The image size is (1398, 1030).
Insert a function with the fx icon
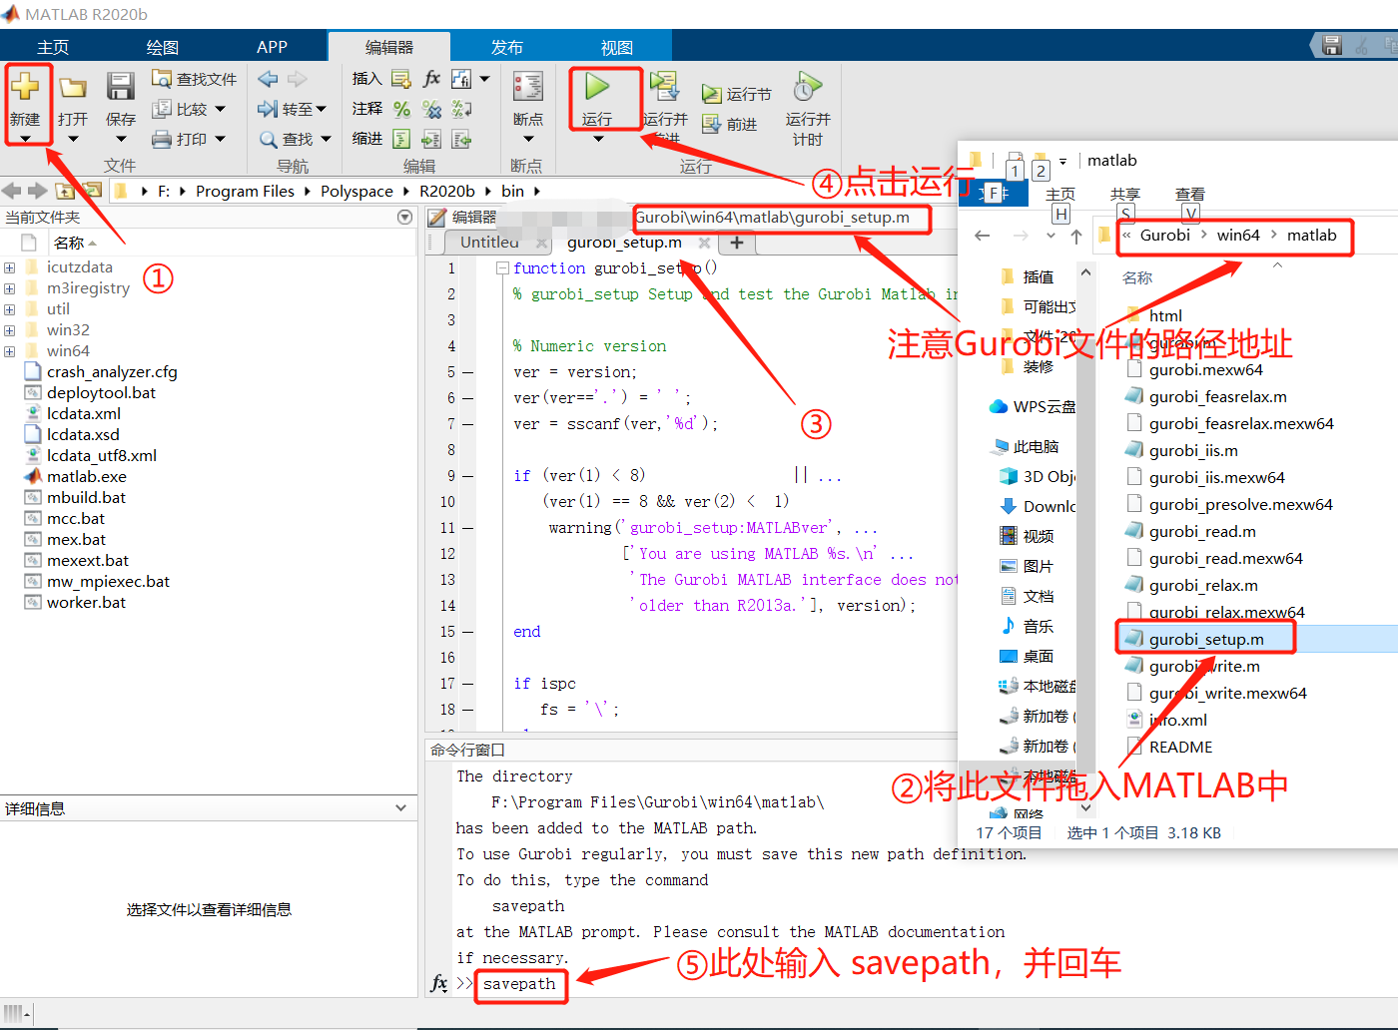point(431,78)
